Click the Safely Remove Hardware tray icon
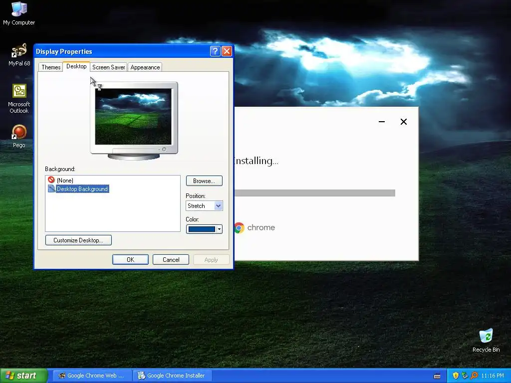The image size is (511, 383). coord(465,376)
